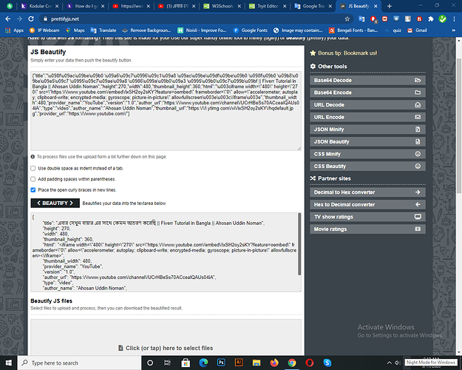Open the Maps bookmark
Viewport: 462px width, 370px height.
point(75,30)
